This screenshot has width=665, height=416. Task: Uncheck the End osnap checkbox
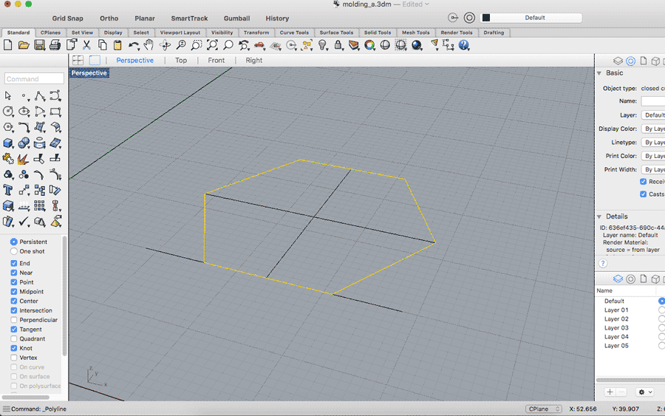pyautogui.click(x=14, y=263)
